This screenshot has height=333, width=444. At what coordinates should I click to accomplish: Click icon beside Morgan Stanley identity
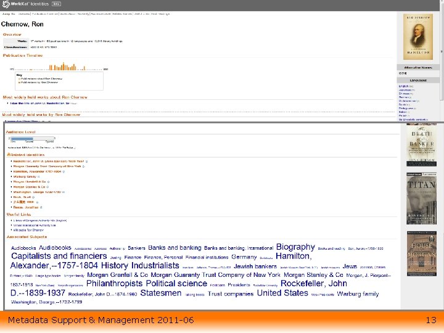tap(47, 187)
